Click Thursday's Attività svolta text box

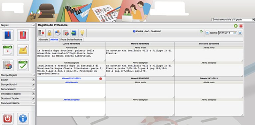click(x=71, y=91)
